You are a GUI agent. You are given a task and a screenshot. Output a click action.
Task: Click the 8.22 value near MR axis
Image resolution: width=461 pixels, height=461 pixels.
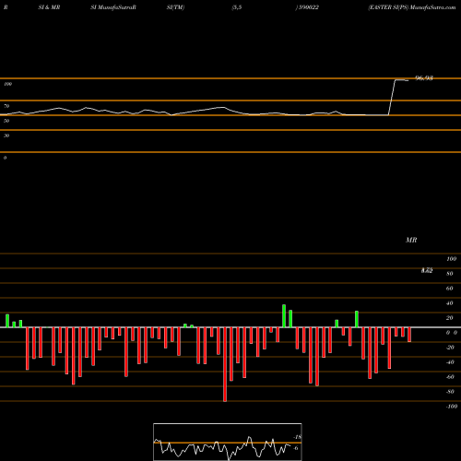[x=427, y=270]
